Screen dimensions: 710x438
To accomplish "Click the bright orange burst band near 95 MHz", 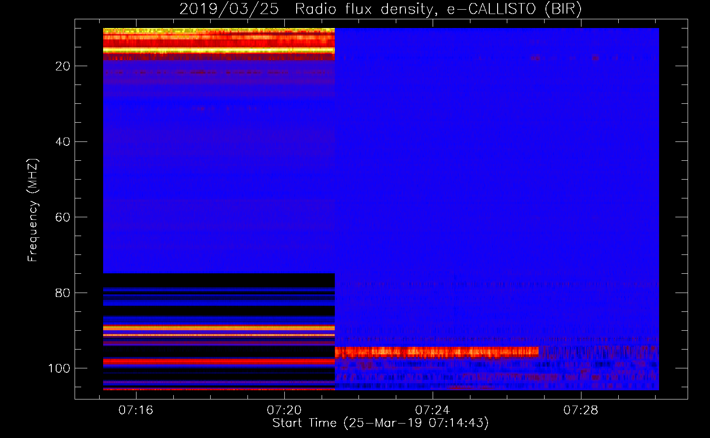I will point(437,352).
